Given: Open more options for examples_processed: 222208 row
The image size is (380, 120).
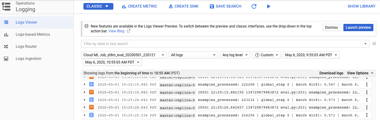Looking at the screenshot, I should (x=367, y=84).
